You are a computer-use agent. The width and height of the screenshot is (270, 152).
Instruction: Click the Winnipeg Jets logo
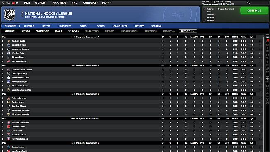9,53
